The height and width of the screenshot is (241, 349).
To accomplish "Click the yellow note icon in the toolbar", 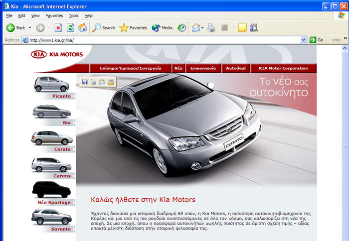I will pos(242,28).
